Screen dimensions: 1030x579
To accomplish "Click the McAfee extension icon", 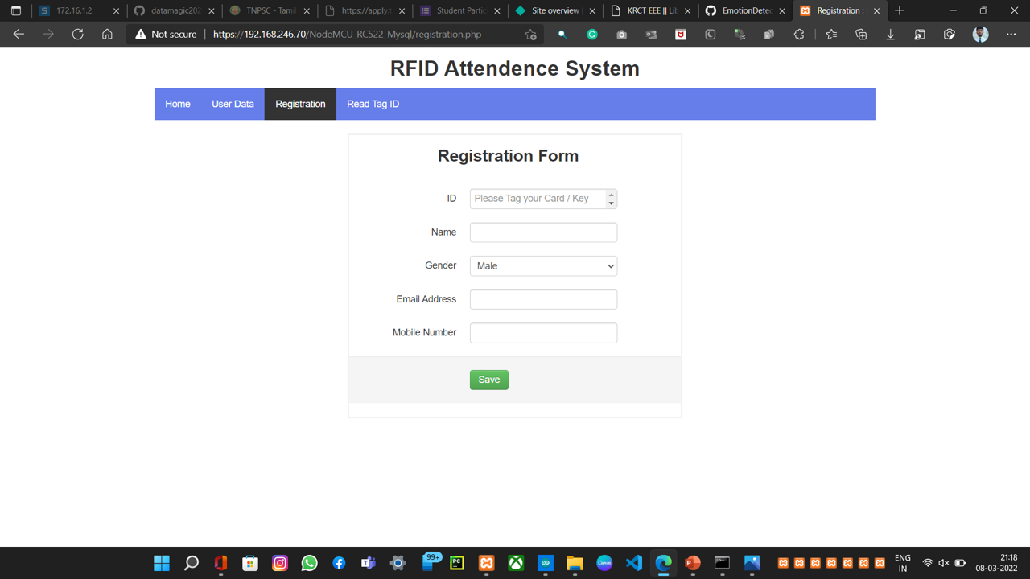I will (x=681, y=35).
